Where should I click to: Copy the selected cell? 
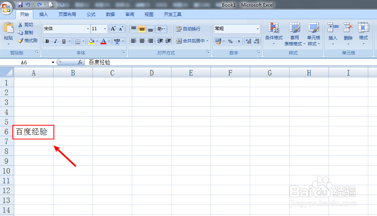(x=25, y=33)
